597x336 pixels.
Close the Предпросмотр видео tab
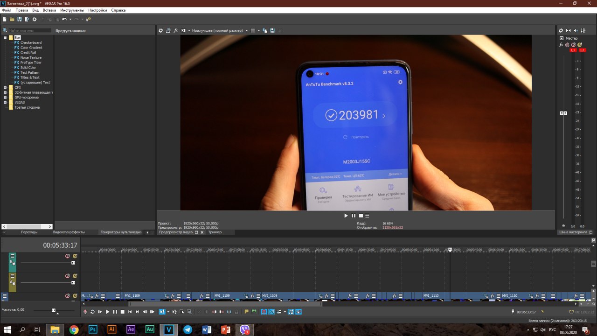[202, 232]
